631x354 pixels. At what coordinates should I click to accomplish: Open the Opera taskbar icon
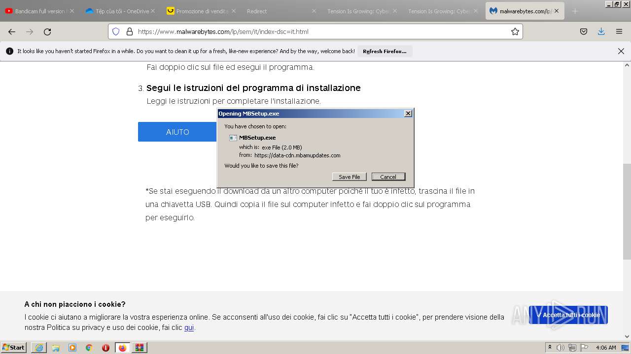tap(105, 348)
